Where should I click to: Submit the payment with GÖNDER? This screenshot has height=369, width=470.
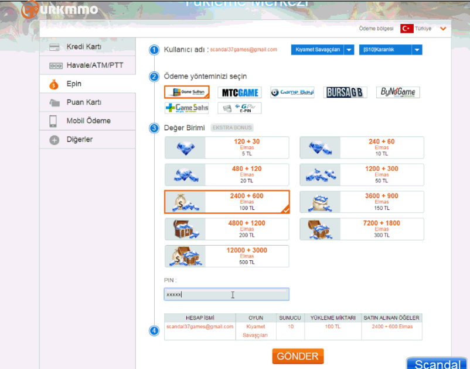[x=298, y=357]
